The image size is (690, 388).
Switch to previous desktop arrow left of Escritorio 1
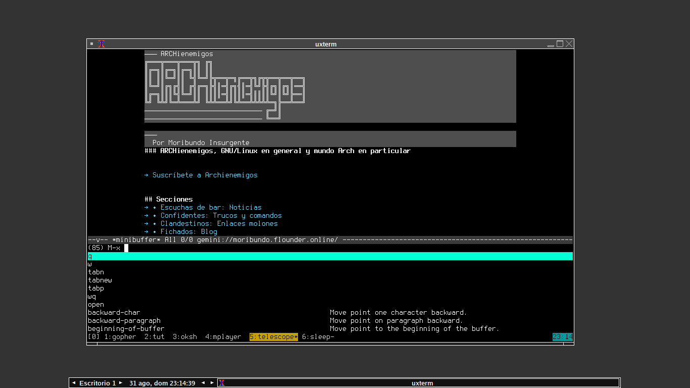point(74,383)
